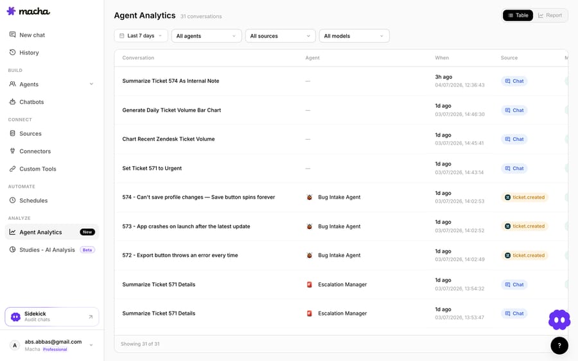
Task: Open Chart Recent Zendesk Ticket Volume conversation
Action: point(168,139)
